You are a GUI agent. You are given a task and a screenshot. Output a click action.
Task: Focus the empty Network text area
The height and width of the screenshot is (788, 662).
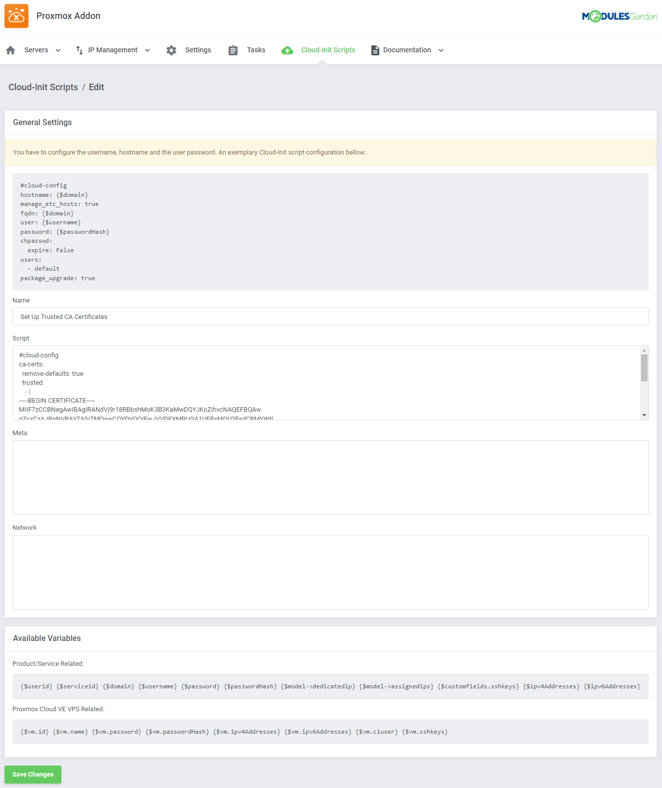pyautogui.click(x=330, y=572)
